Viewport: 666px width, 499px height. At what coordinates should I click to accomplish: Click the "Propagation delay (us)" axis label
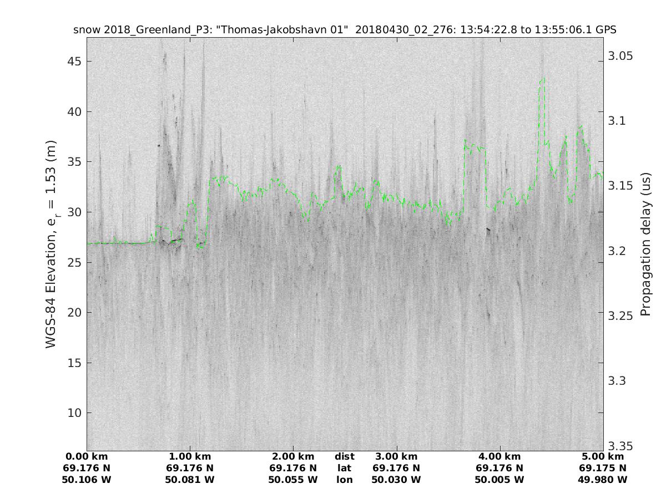coord(645,244)
